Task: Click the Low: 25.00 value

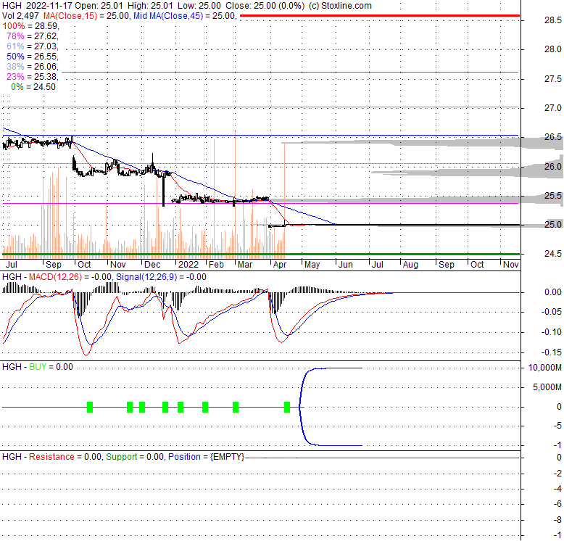Action: 199,6
